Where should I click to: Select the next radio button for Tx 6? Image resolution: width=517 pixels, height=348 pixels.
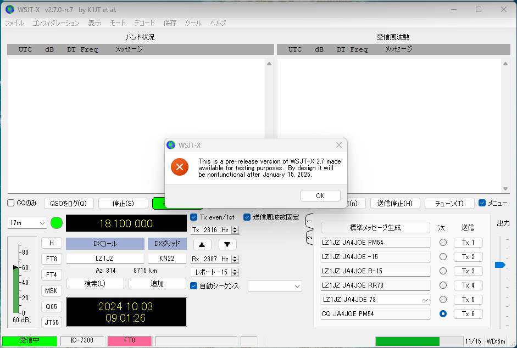[443, 314]
